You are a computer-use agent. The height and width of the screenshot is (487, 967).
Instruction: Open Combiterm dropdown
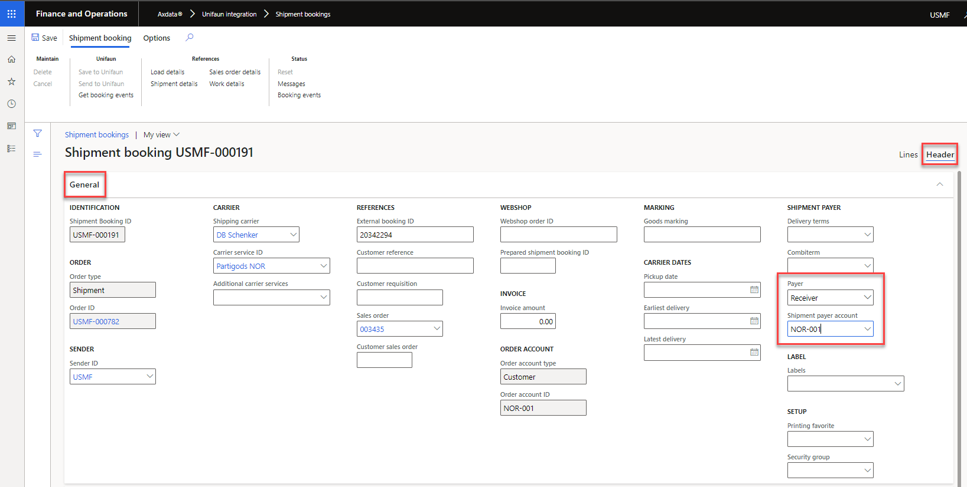(868, 266)
